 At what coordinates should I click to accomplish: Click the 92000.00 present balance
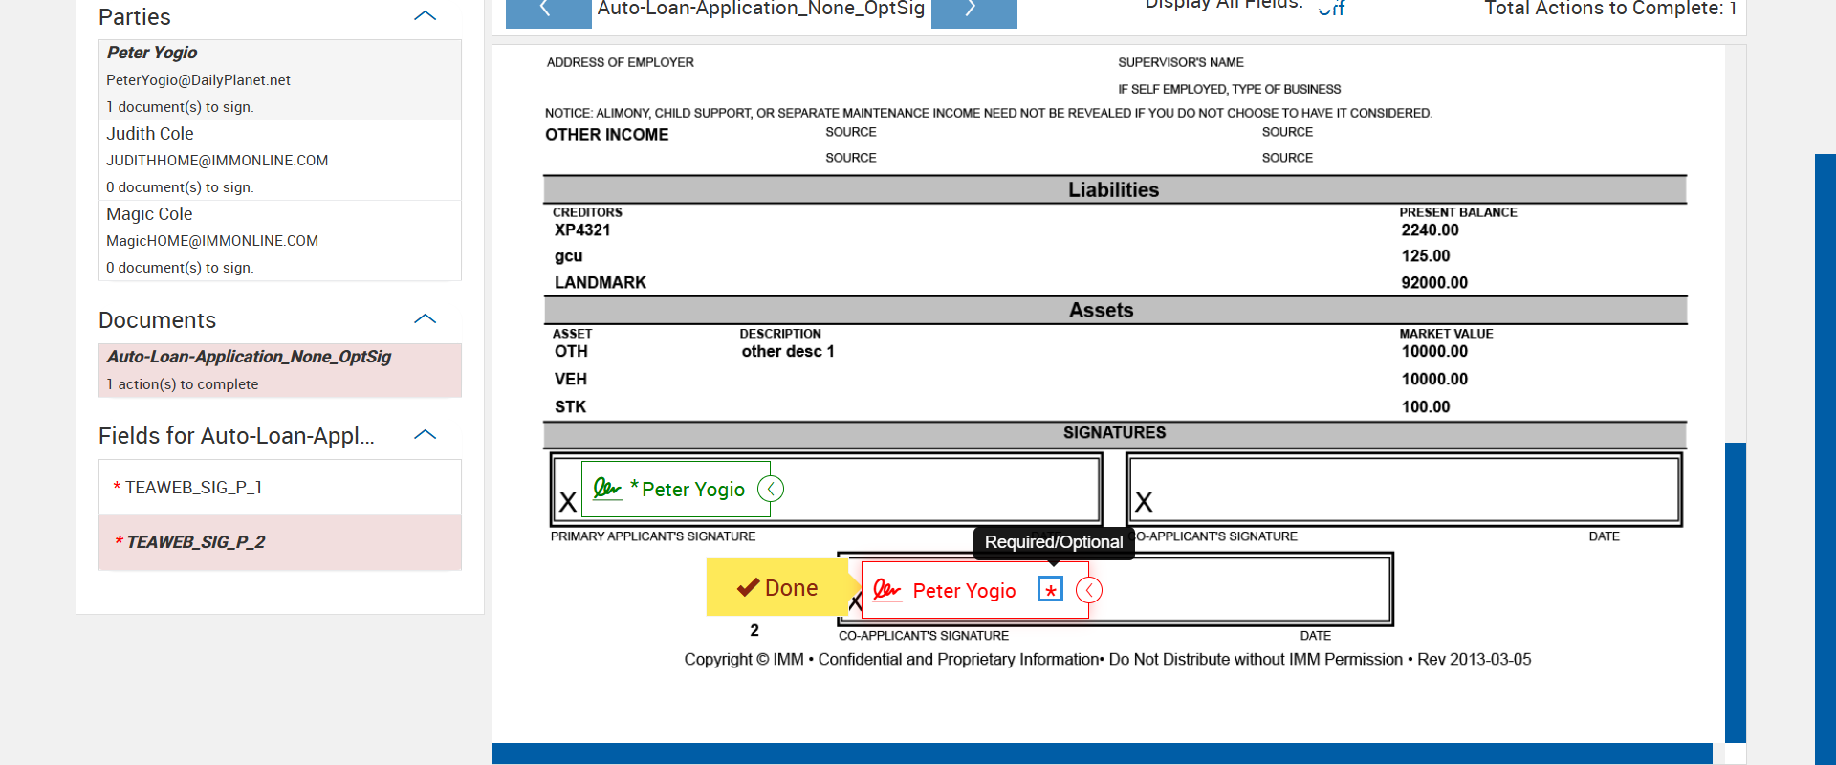pyautogui.click(x=1434, y=283)
